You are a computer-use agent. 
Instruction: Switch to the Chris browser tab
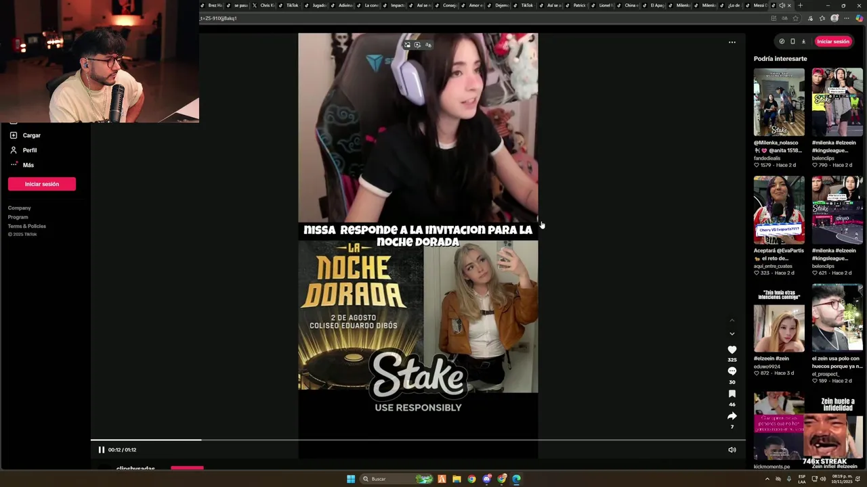(x=263, y=5)
